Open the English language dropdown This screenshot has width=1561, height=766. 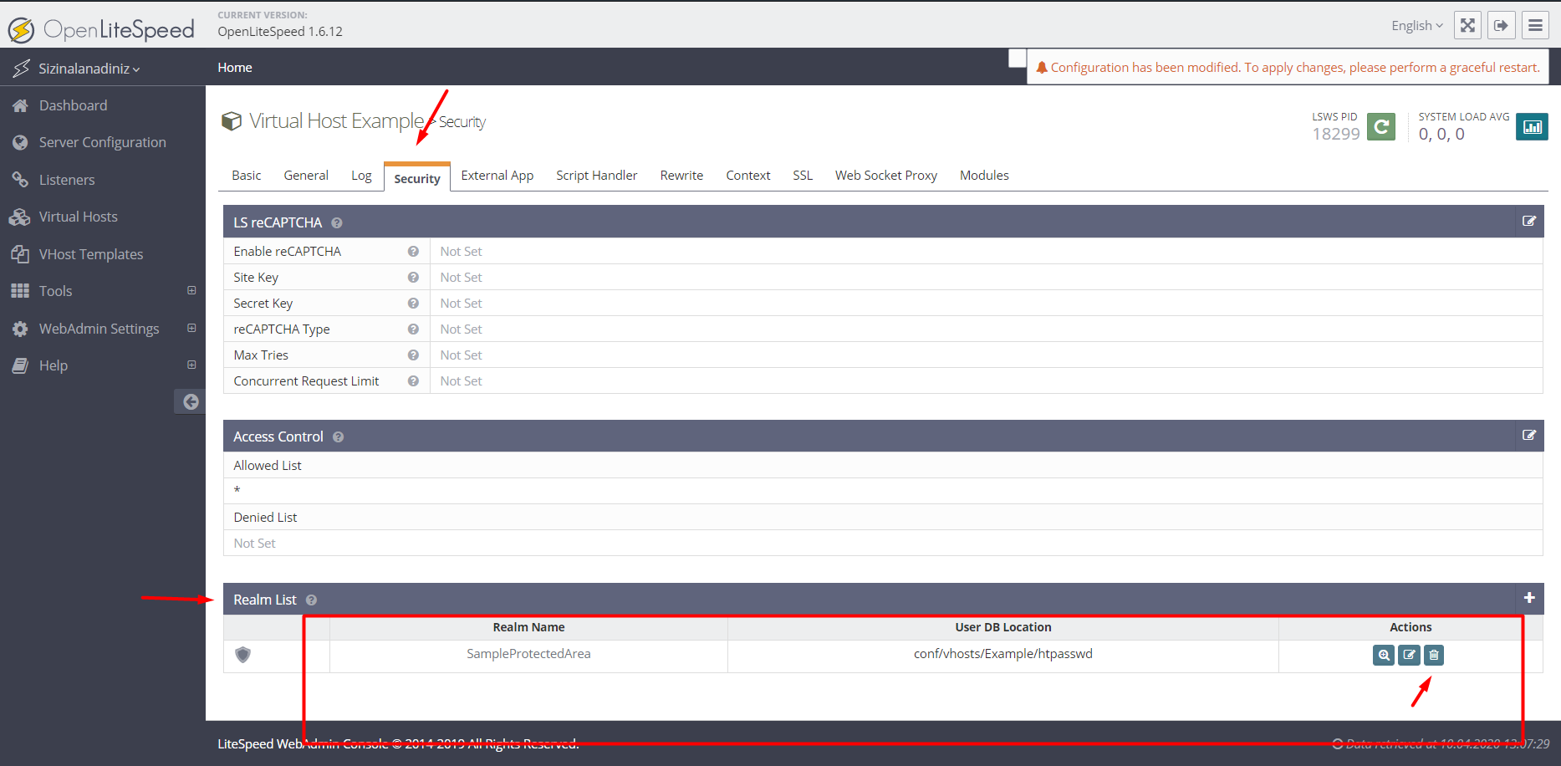click(x=1417, y=26)
